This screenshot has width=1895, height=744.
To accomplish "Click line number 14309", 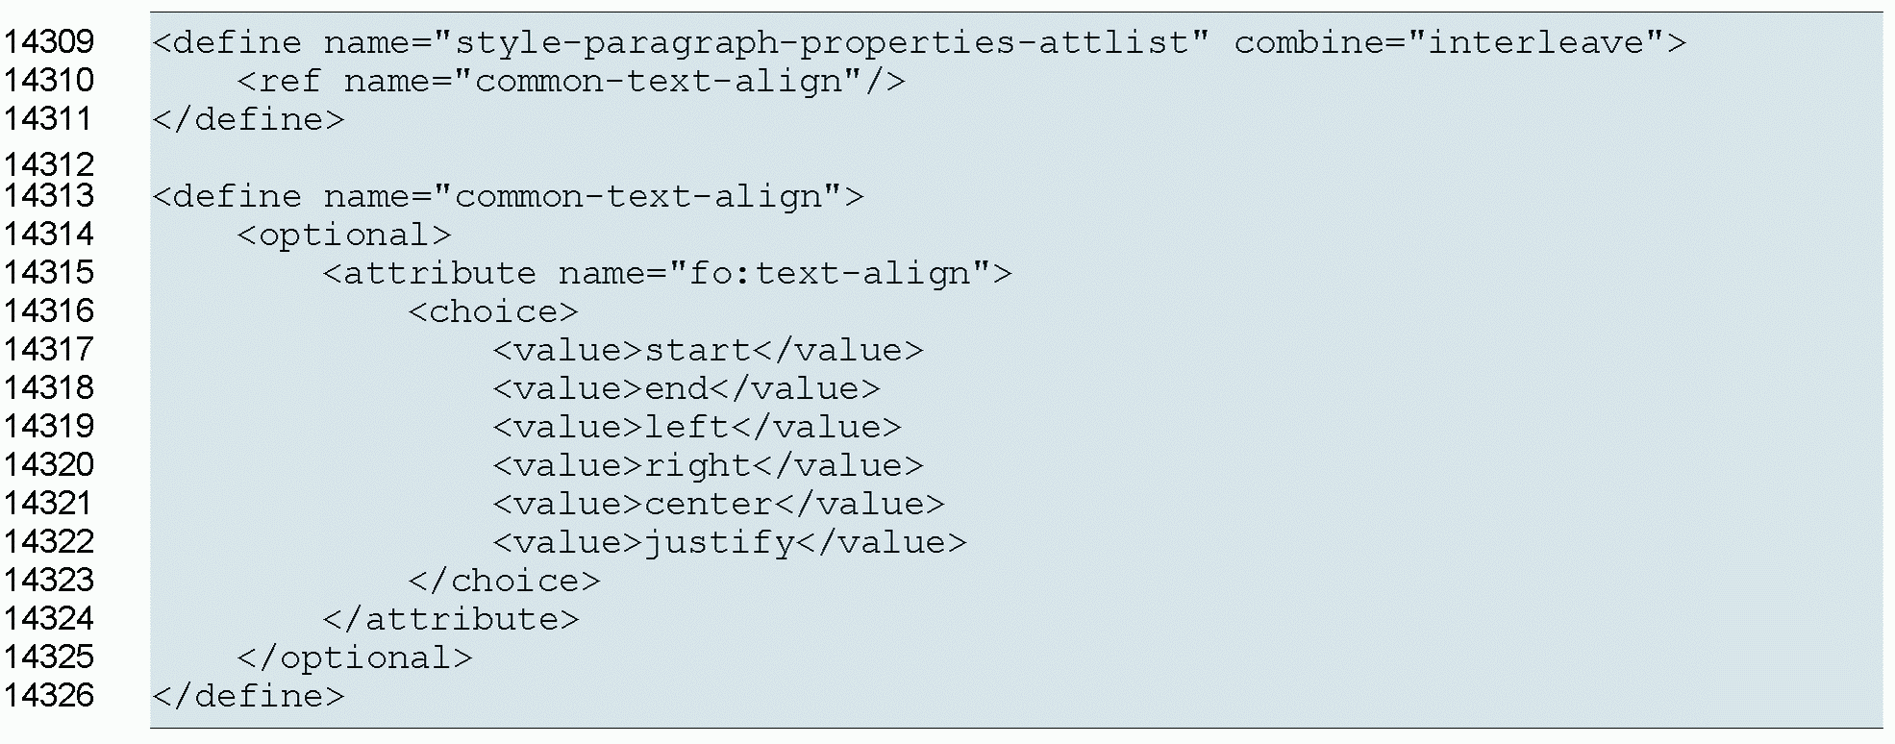I will pos(49,42).
